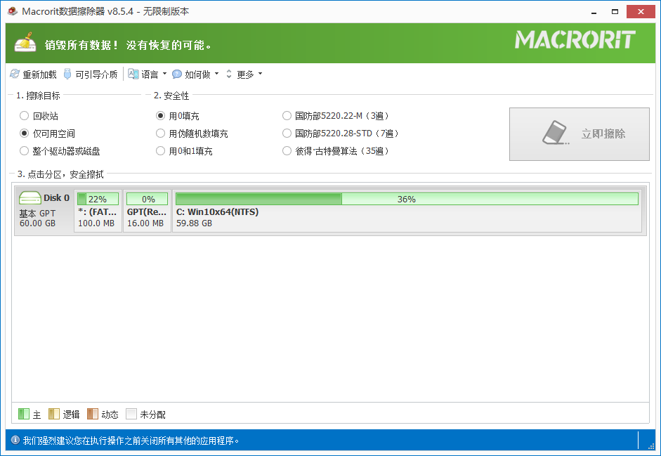Click the Disk 0 drive icon
Viewport: 661px width, 456px height.
(x=30, y=198)
